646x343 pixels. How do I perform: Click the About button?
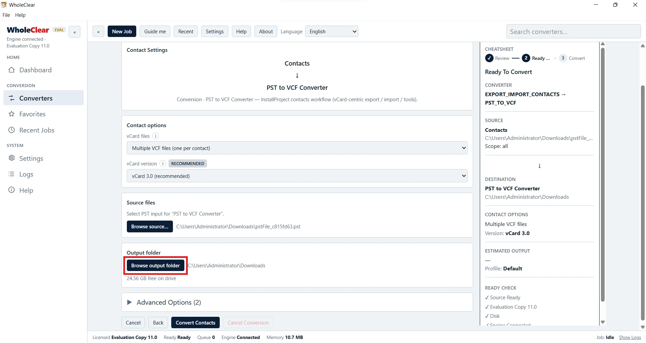click(x=266, y=32)
